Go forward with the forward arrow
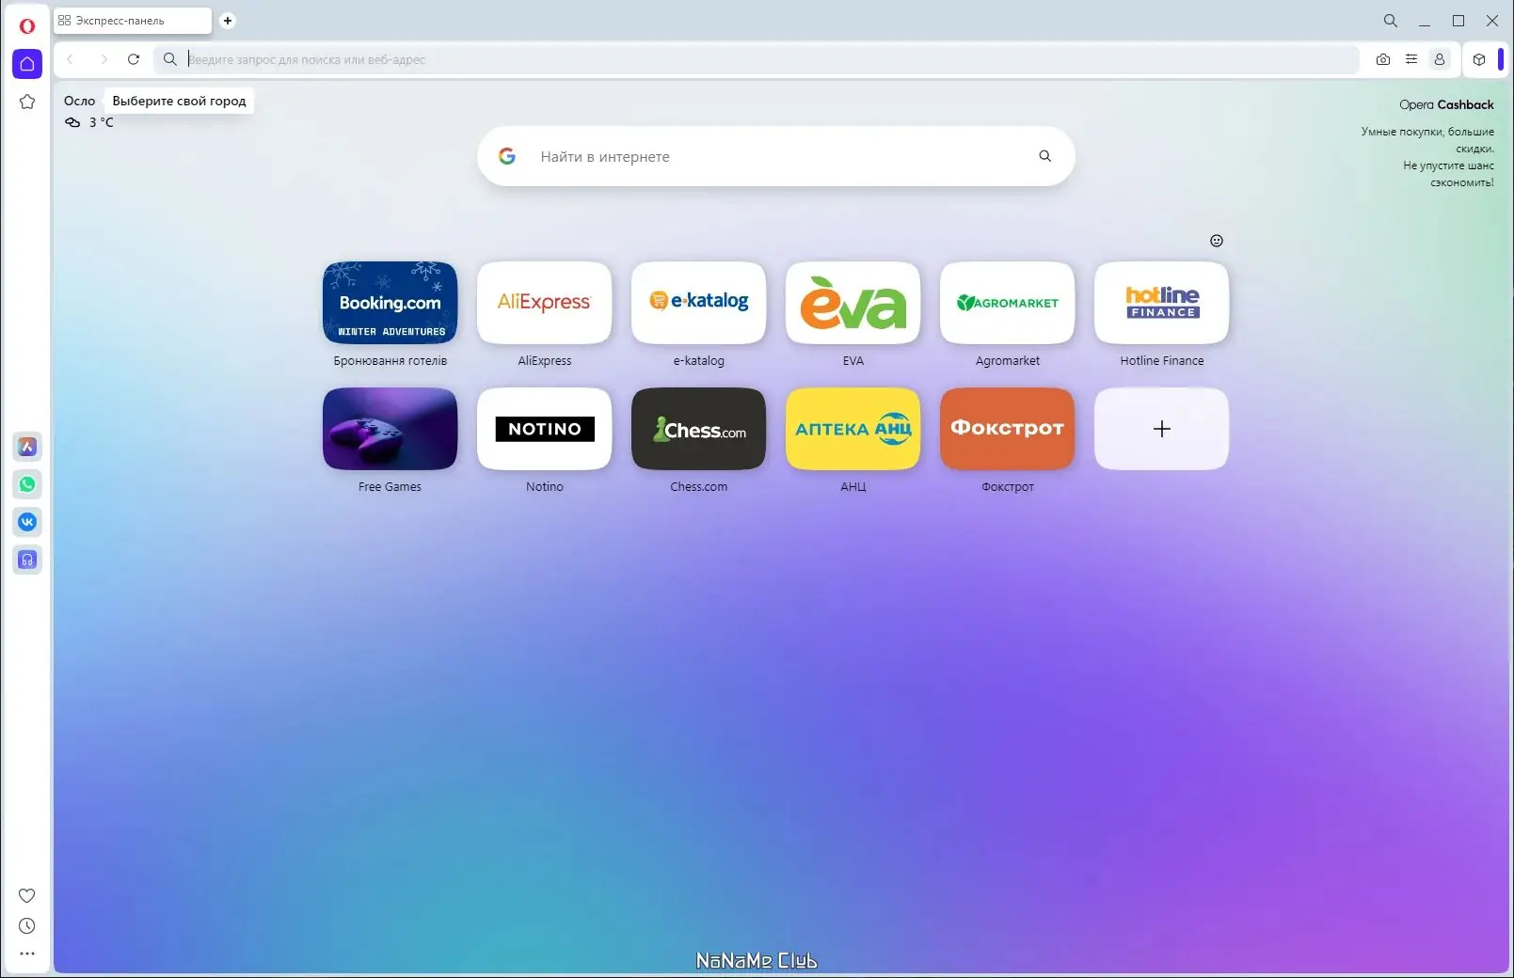Screen dimensions: 1514x978 104,59
